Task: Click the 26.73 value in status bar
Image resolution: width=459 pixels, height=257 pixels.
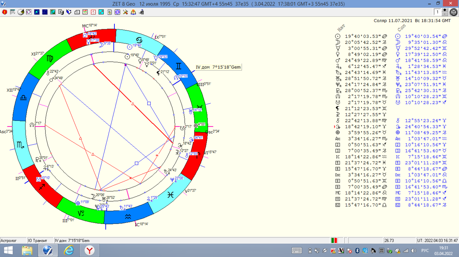Action: [389, 241]
